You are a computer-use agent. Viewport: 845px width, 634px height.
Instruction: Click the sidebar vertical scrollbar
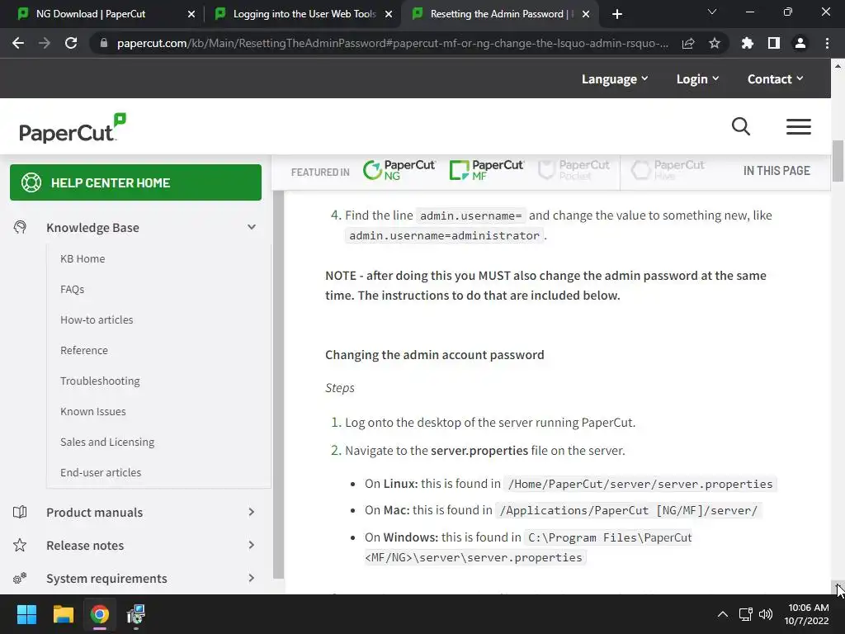pos(278,385)
